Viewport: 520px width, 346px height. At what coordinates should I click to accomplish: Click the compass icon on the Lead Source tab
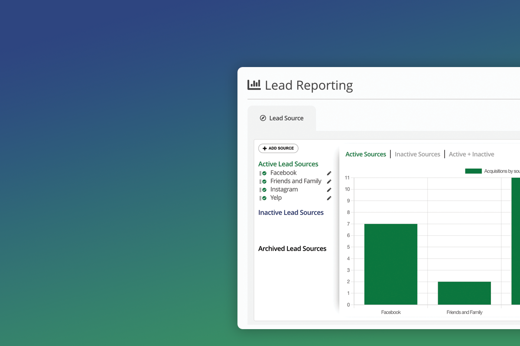tap(263, 118)
